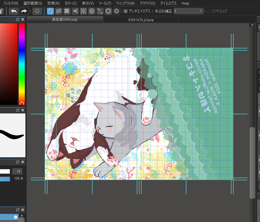
Task: Pick a shade in the red color square
Action: (x=9, y=64)
